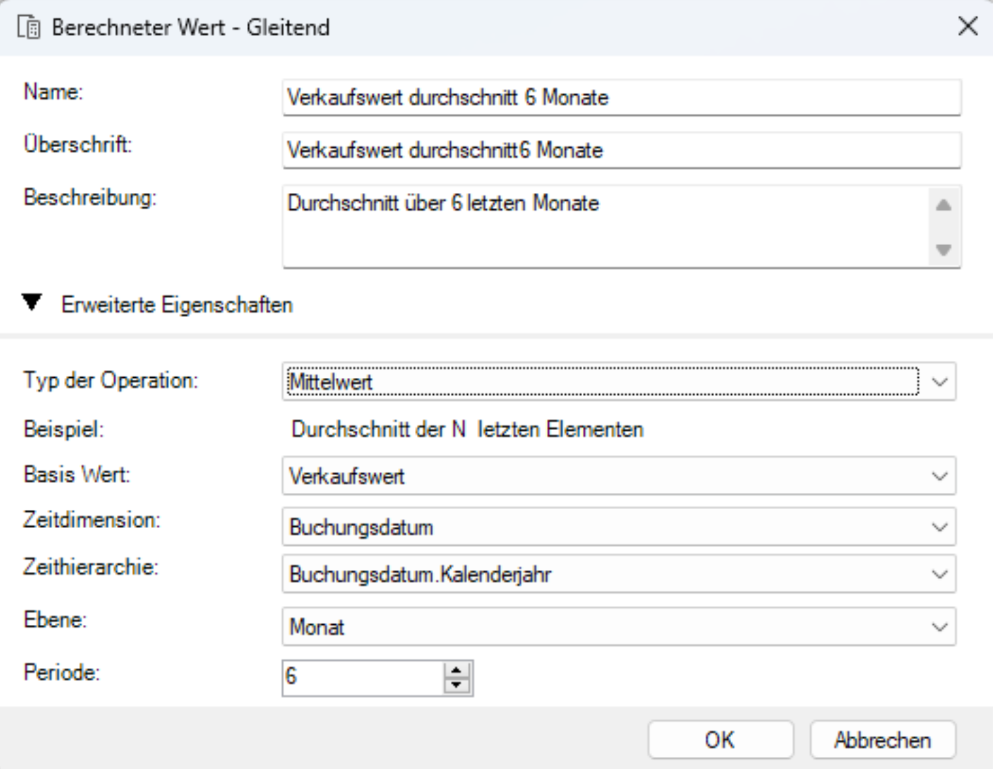Increase Periode with the up spinner
This screenshot has height=769, width=994.
click(457, 670)
